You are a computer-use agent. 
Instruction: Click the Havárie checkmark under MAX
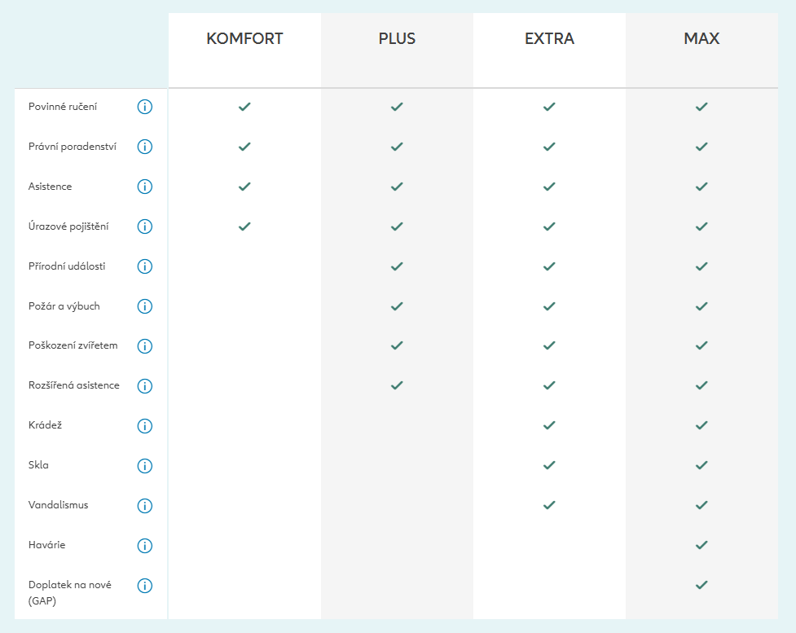pyautogui.click(x=701, y=545)
